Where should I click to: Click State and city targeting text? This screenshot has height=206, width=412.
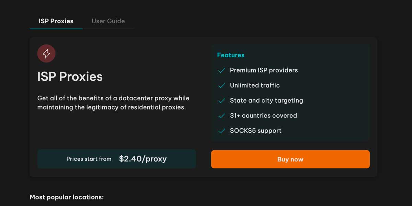pyautogui.click(x=266, y=100)
